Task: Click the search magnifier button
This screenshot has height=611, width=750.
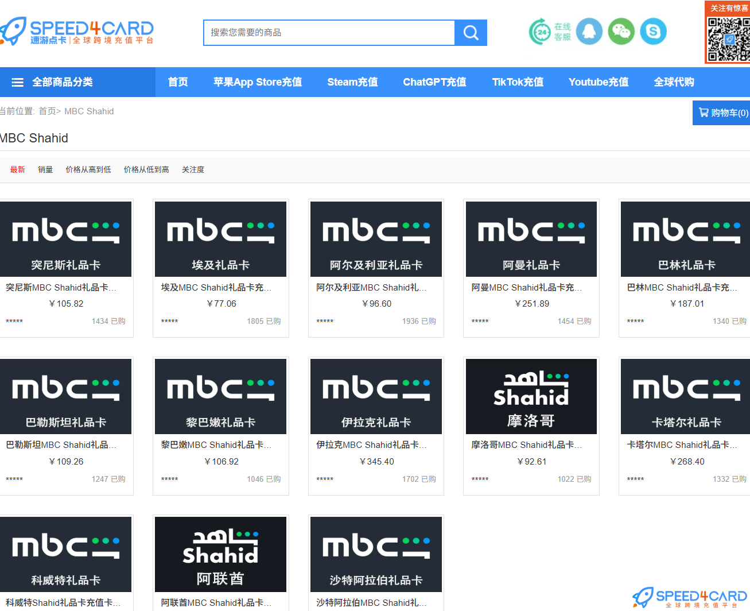Action: click(x=471, y=33)
